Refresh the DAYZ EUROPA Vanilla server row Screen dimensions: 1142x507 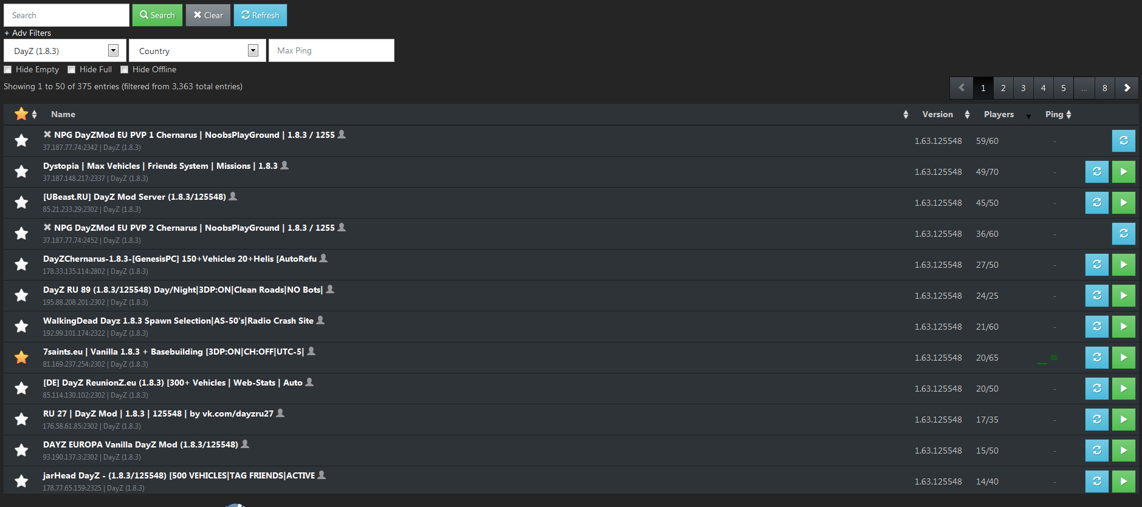[x=1097, y=451]
